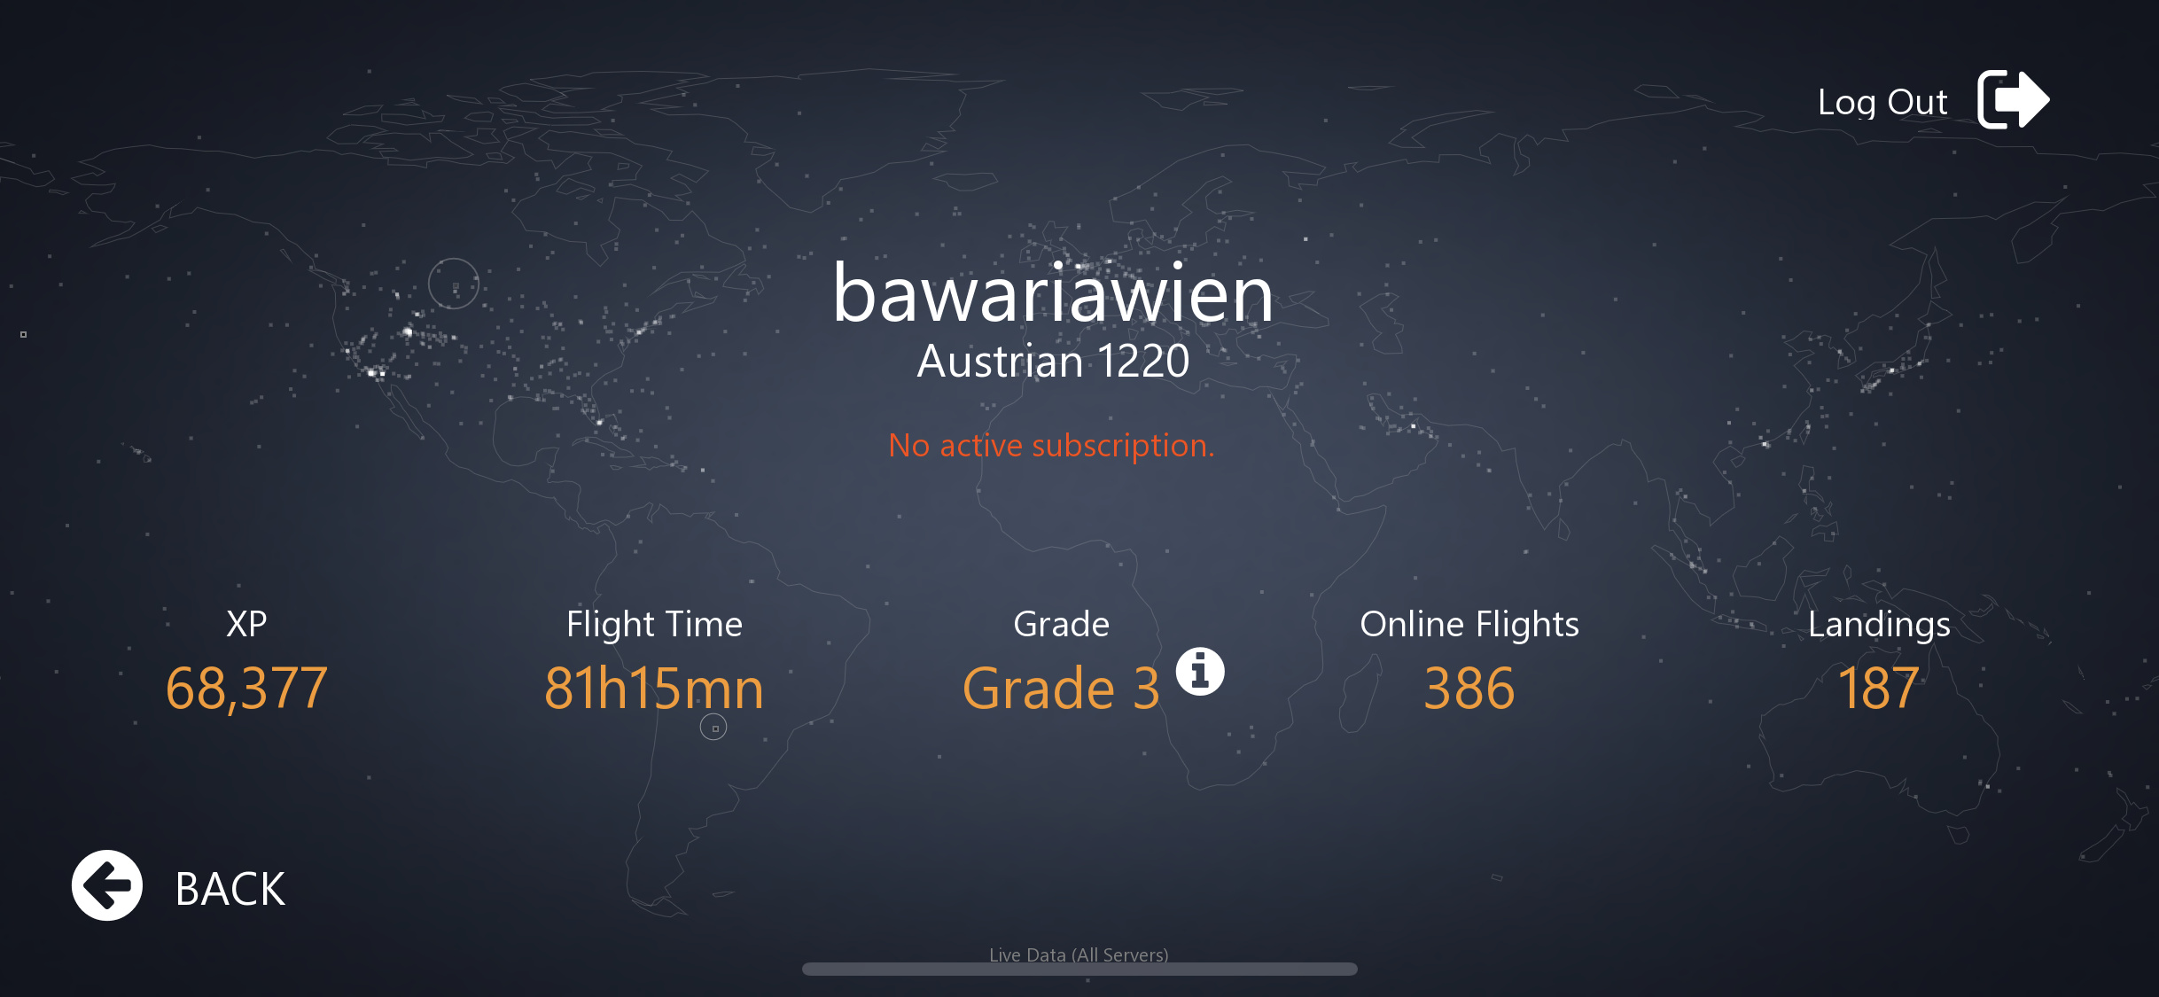
Task: Tap the back arrow circle icon
Action: 107,885
